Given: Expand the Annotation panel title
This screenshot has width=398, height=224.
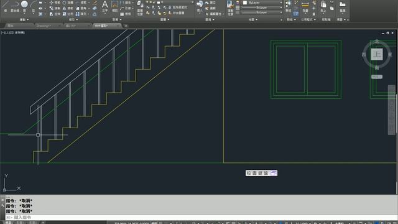Looking at the screenshot, I should (x=117, y=19).
